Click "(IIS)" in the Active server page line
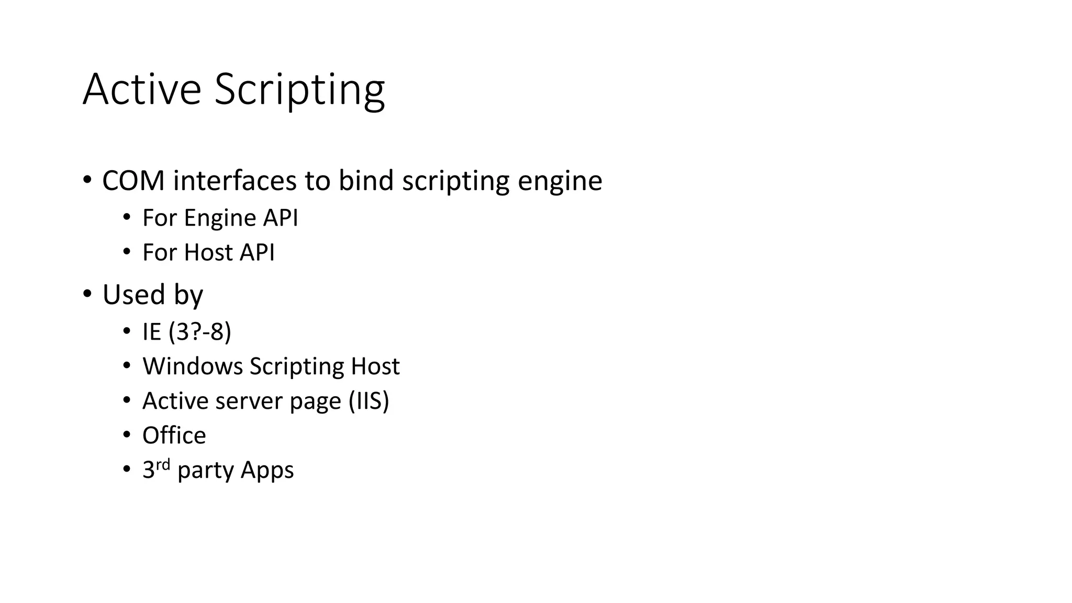 369,401
